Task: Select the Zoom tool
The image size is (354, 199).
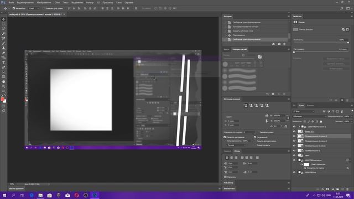Action: [4, 86]
